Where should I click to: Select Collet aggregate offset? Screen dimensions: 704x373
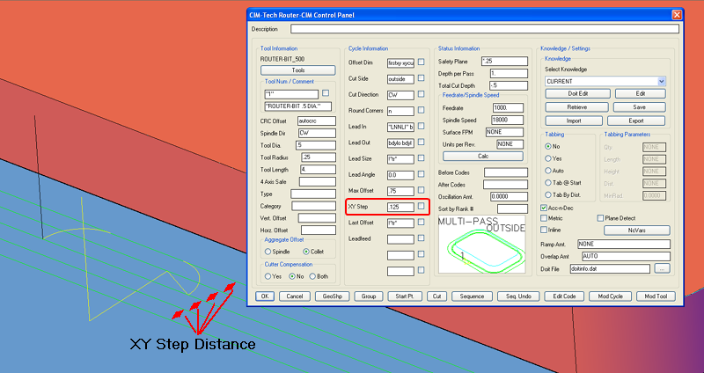pyautogui.click(x=306, y=252)
